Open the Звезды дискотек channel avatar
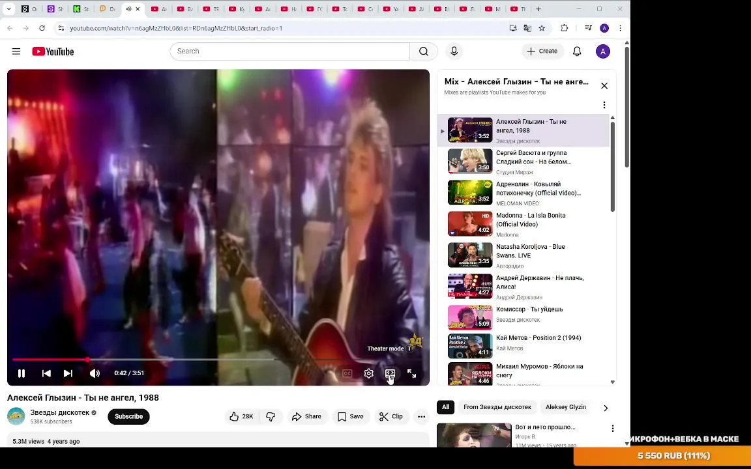 (16, 416)
